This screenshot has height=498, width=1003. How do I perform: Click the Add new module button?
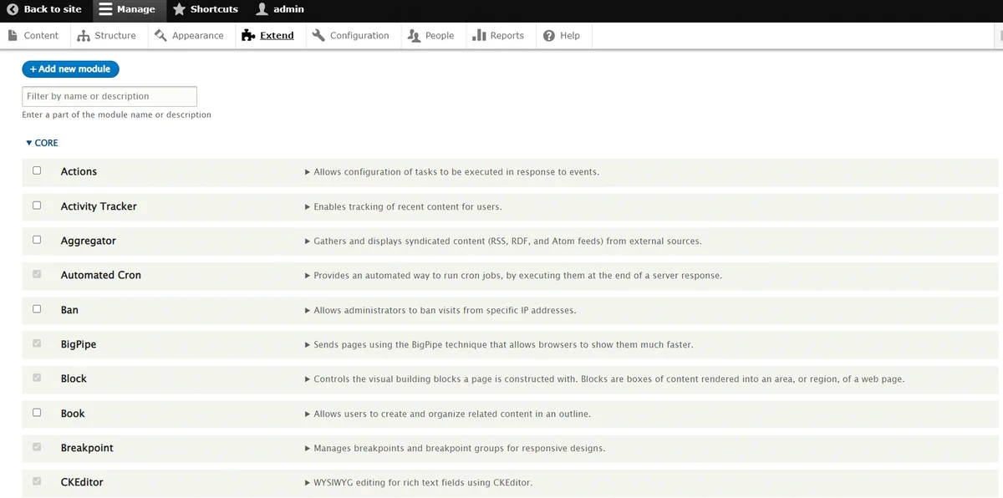pyautogui.click(x=71, y=69)
